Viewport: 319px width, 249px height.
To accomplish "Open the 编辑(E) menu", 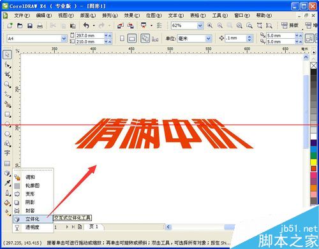I will [44, 15].
